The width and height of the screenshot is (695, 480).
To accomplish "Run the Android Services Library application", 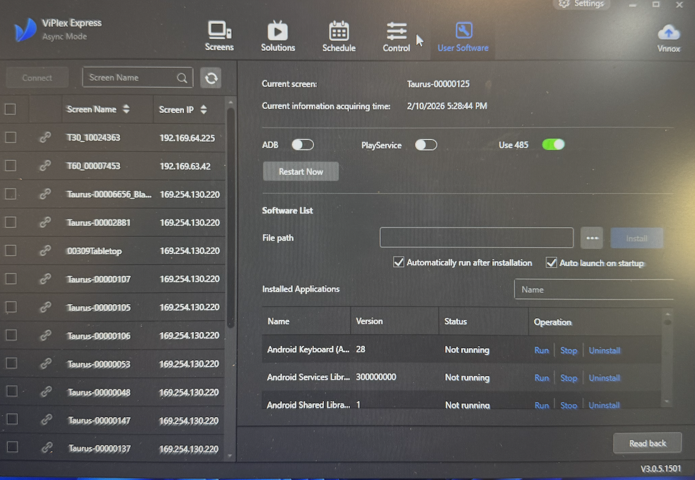I will click(542, 378).
